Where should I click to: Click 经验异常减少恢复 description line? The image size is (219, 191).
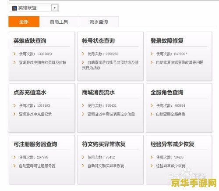[171, 166]
